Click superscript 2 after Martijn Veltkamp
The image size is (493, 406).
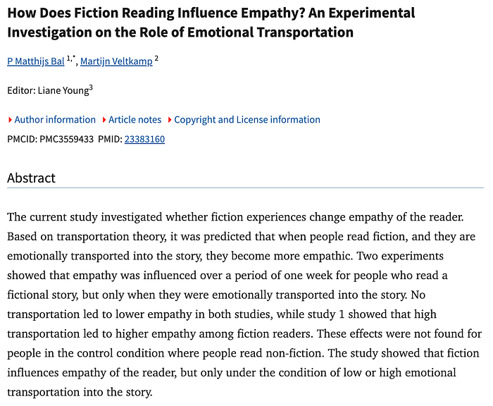click(x=156, y=59)
